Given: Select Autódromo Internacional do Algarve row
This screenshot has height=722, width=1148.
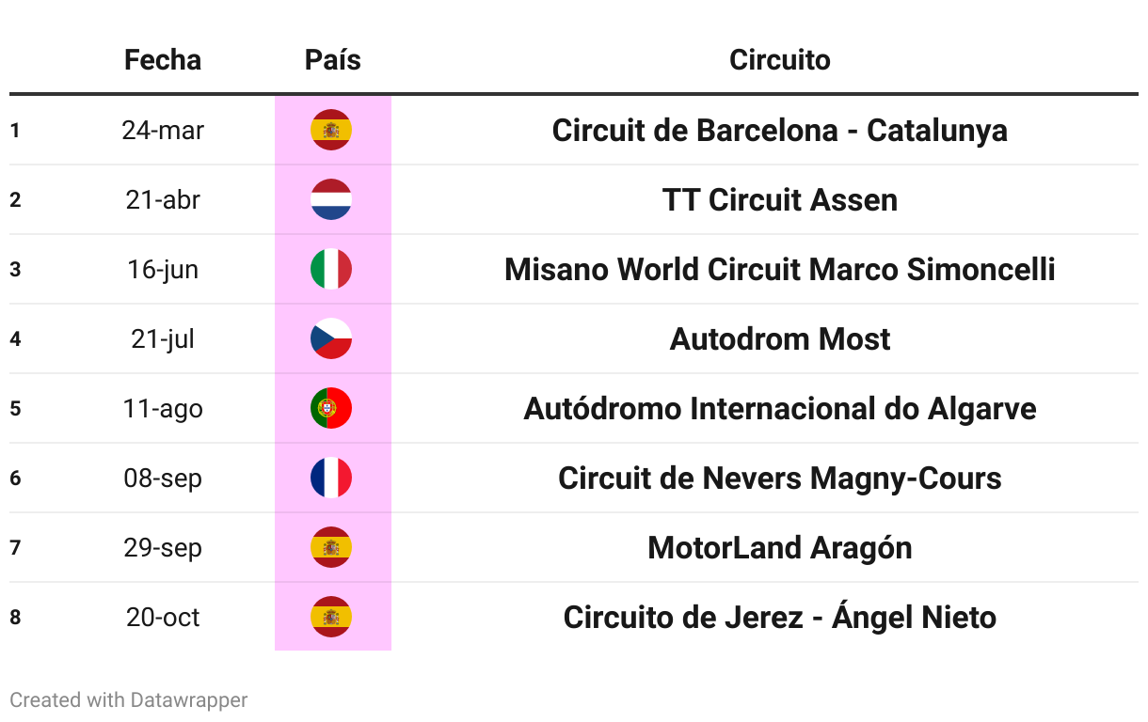Looking at the screenshot, I should coord(574,408).
